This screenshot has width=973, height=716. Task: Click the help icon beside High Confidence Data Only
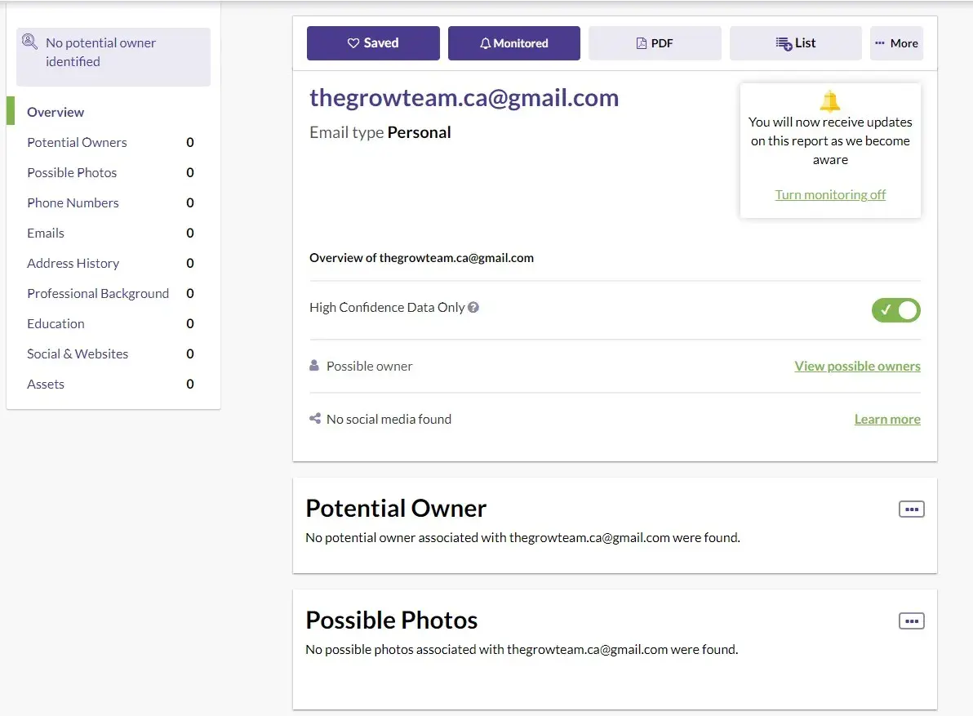473,308
